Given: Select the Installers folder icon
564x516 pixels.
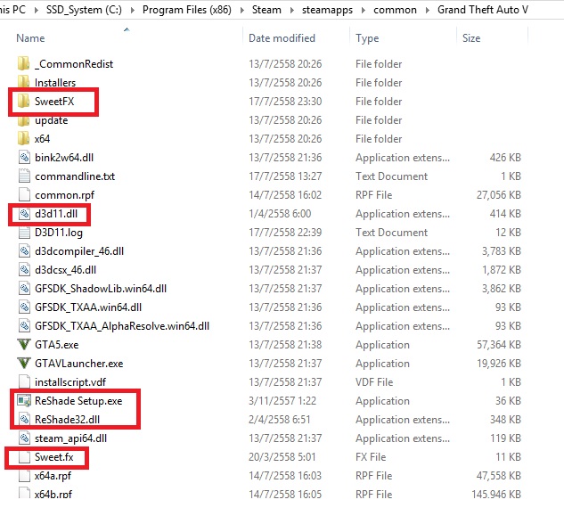Looking at the screenshot, I should [x=24, y=82].
